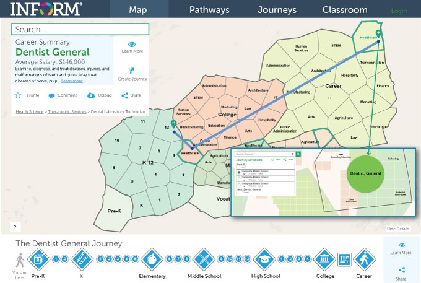Click Career 'Hospitality' map region
The width and height of the screenshot is (421, 283).
(x=350, y=75)
